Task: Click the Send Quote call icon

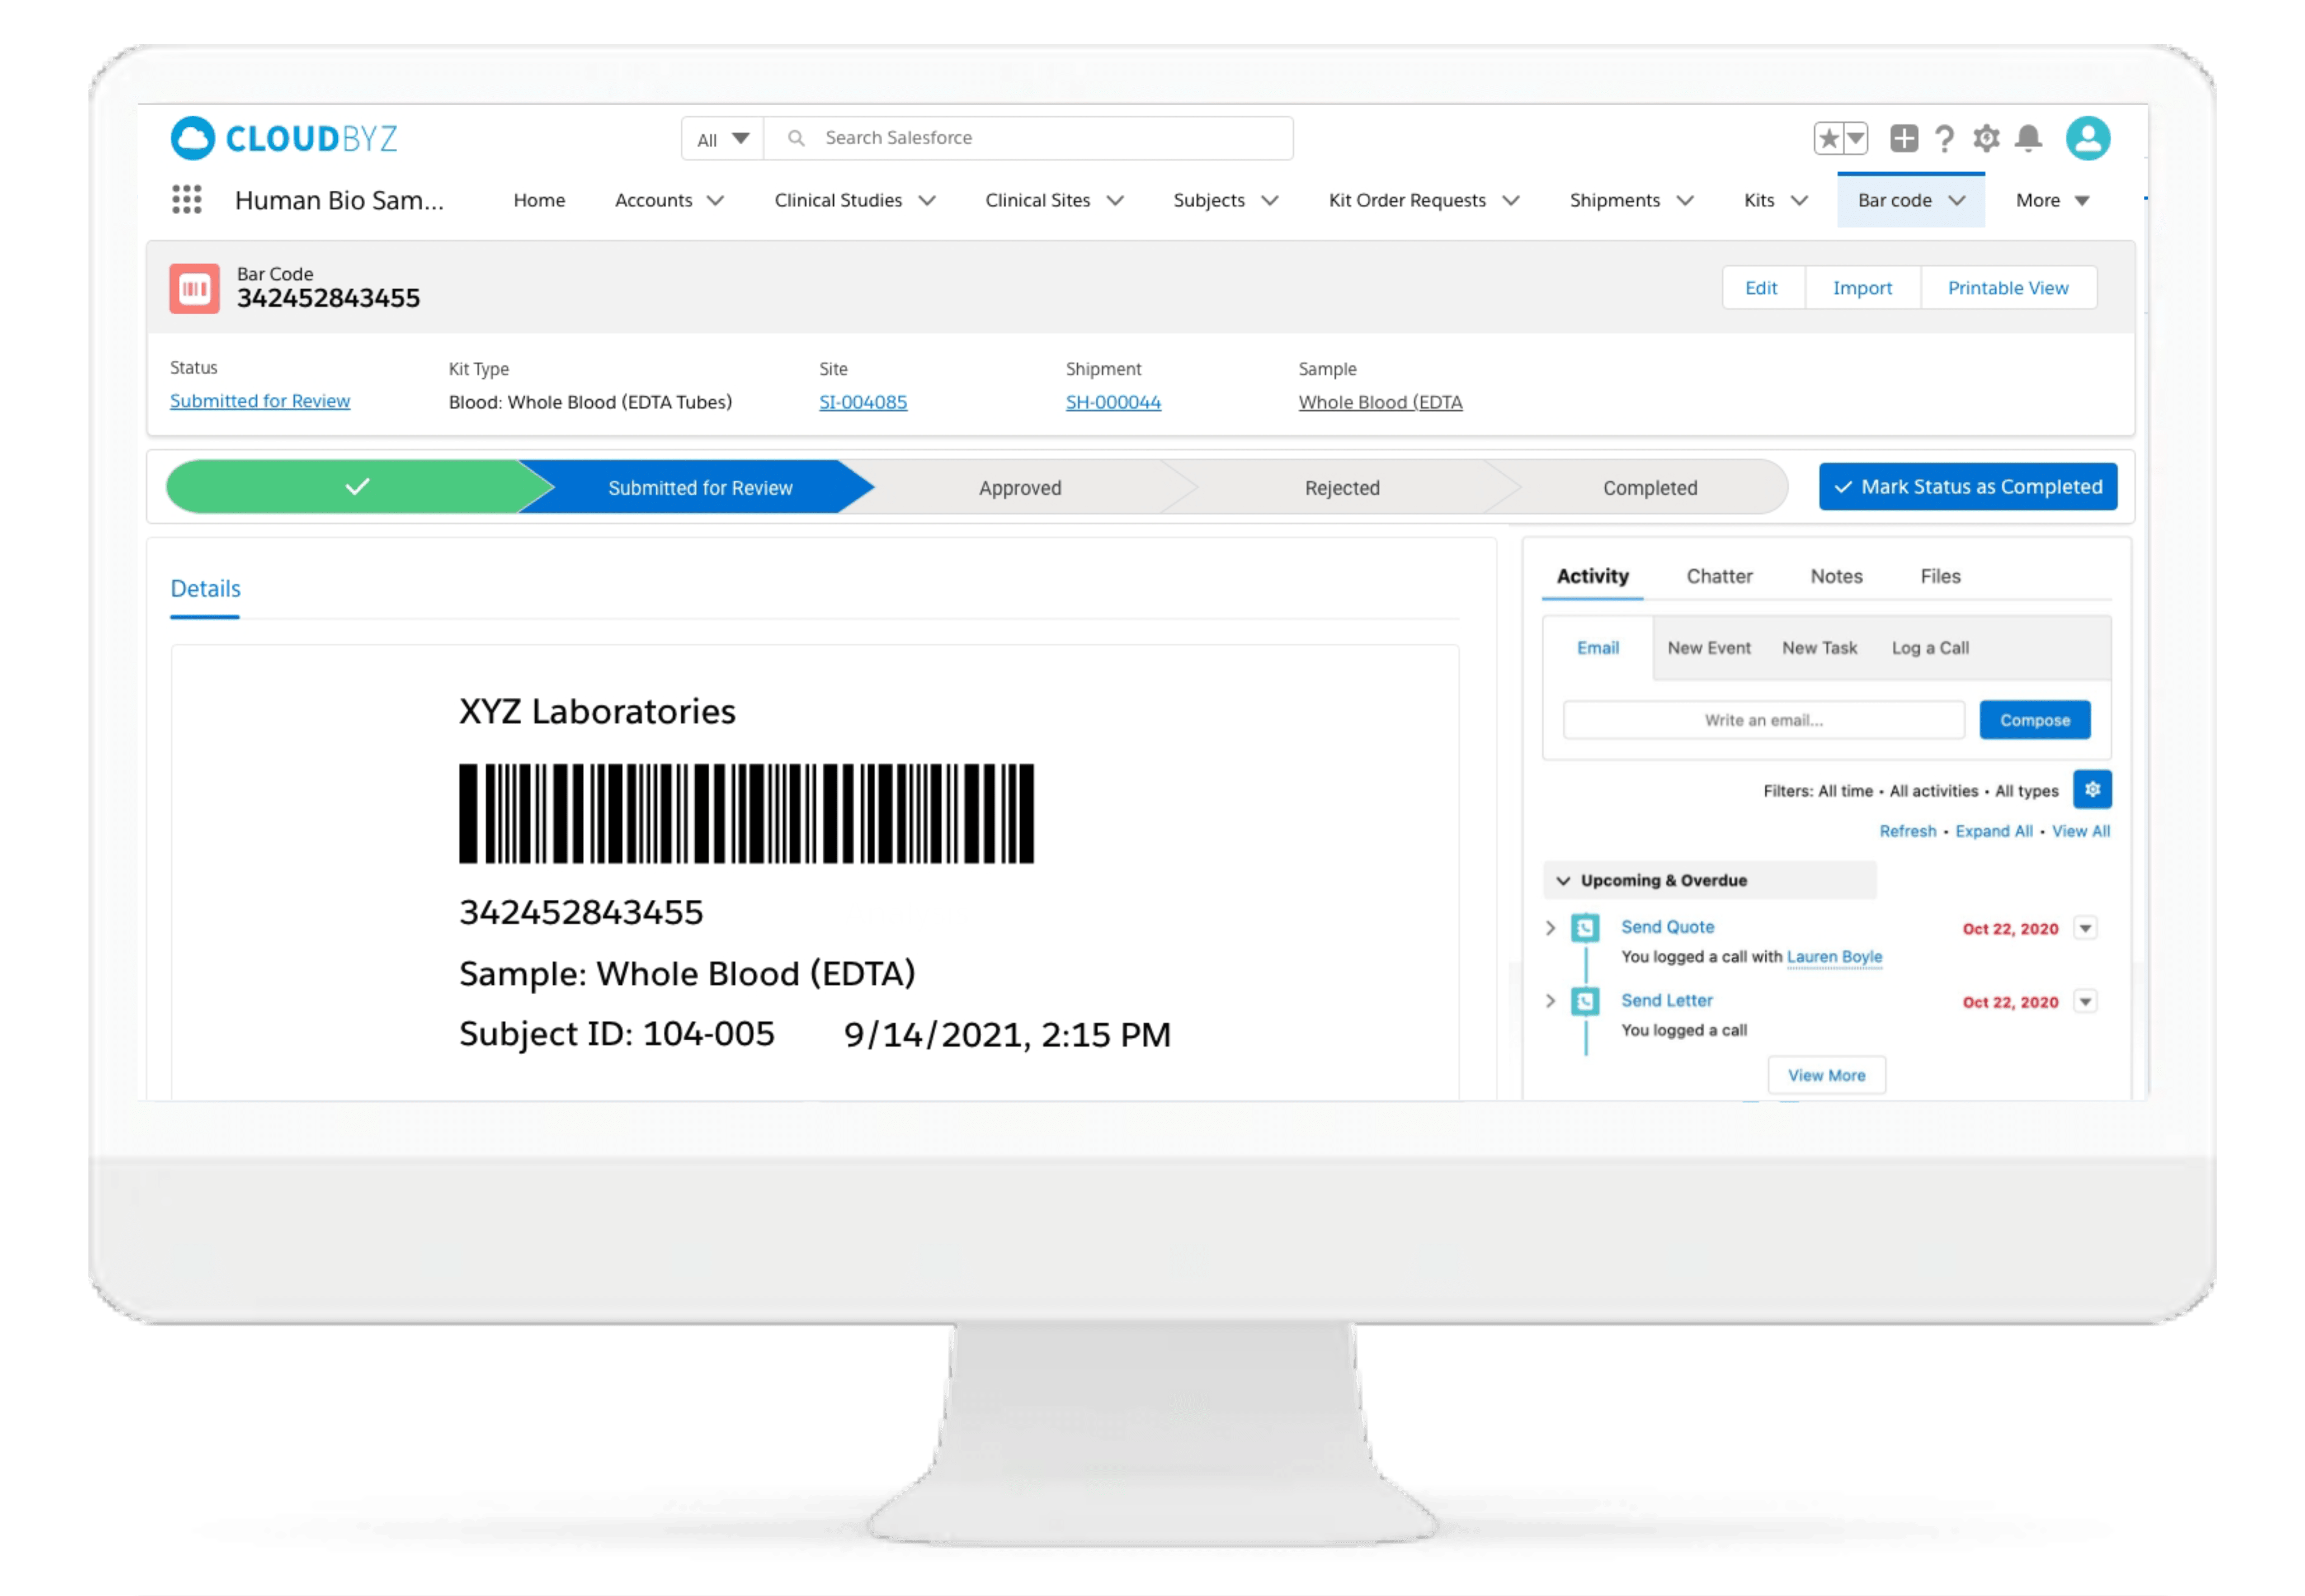Action: [x=1585, y=928]
